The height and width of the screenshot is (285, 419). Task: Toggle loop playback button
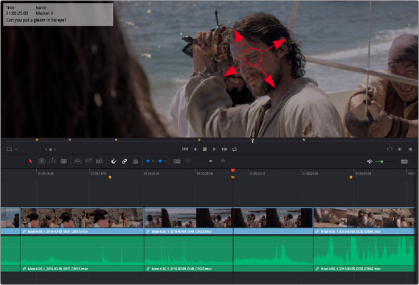click(x=235, y=149)
